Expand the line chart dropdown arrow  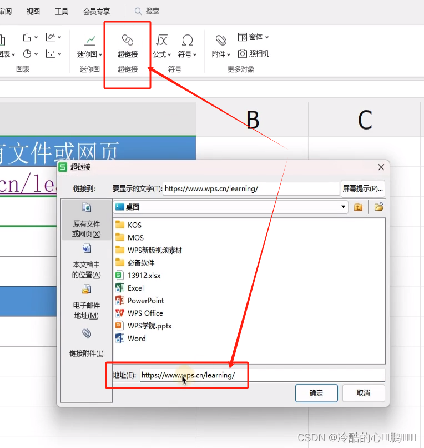(59, 37)
